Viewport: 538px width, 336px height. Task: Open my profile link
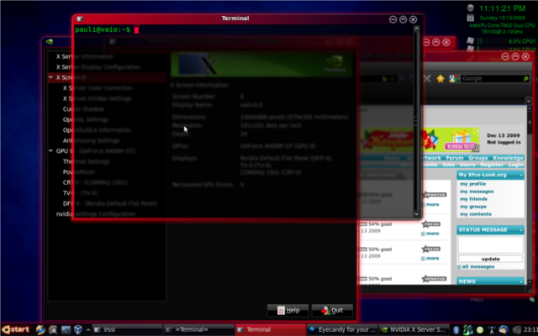coord(472,184)
